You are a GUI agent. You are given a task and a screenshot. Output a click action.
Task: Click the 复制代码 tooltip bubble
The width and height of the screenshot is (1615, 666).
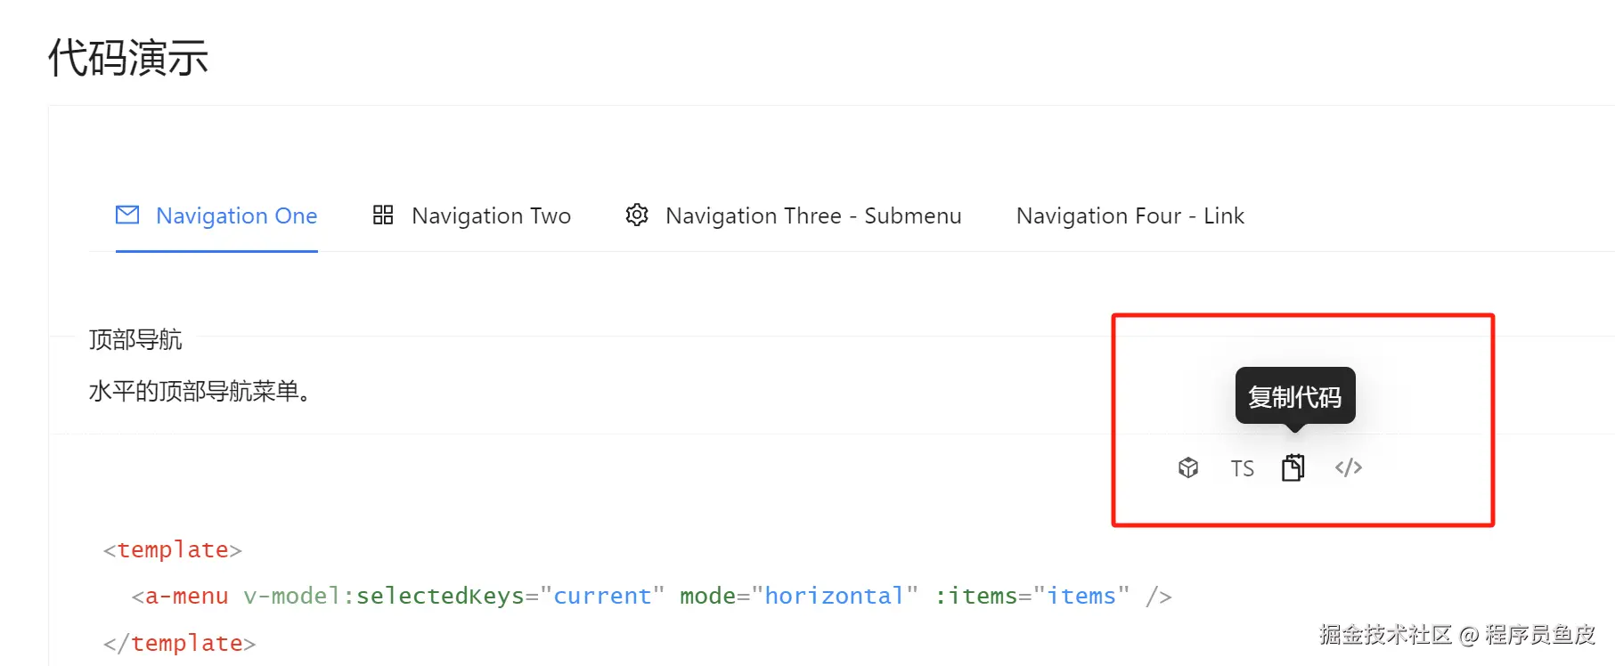(1294, 396)
